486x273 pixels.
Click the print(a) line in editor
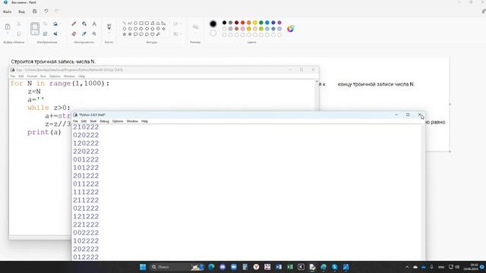(x=44, y=132)
